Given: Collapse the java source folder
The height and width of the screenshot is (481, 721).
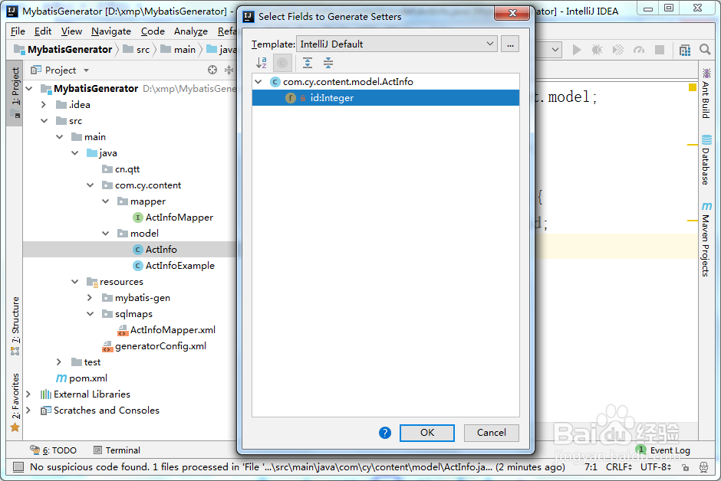Looking at the screenshot, I should [x=75, y=153].
